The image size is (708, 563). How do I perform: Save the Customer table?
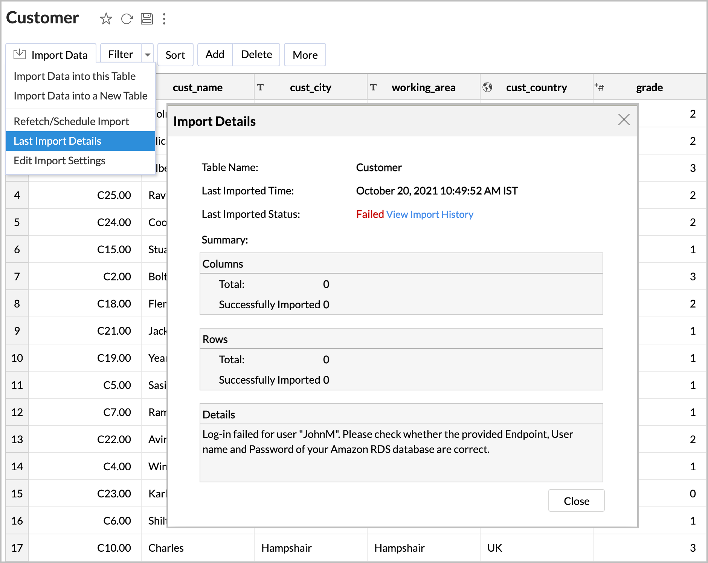click(147, 19)
